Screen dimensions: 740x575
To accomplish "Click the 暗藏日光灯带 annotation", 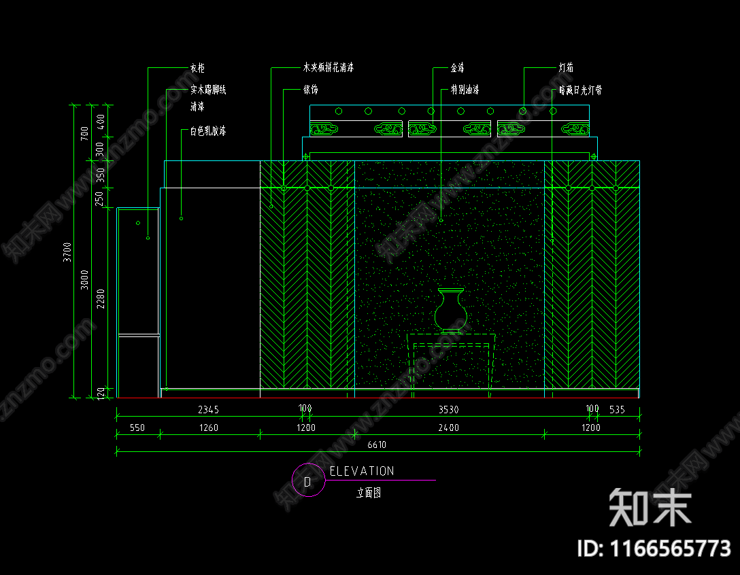I will pos(580,90).
